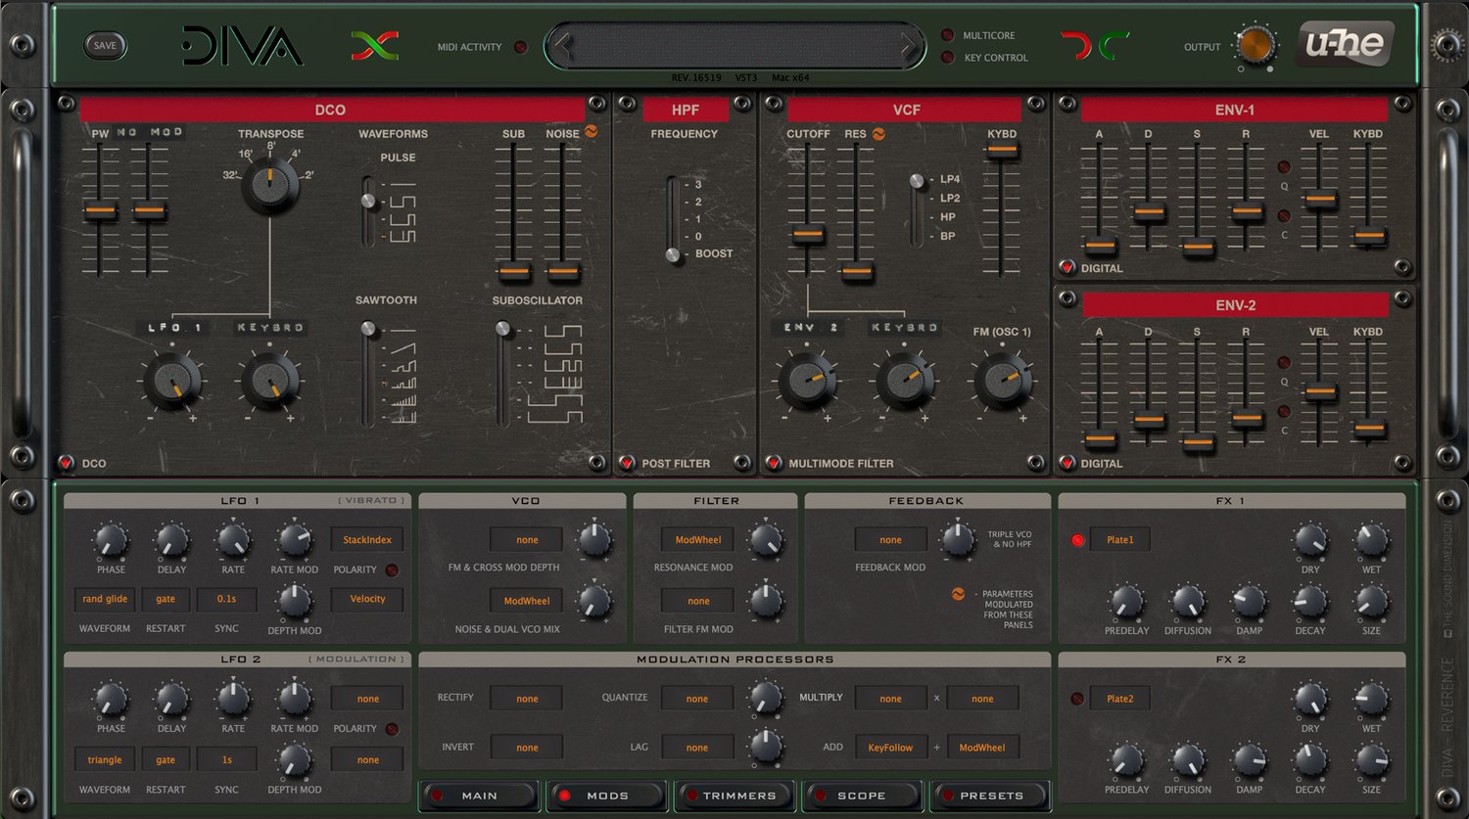This screenshot has height=819, width=1469.
Task: Click the LFO 1 RATE knob
Action: pos(233,539)
